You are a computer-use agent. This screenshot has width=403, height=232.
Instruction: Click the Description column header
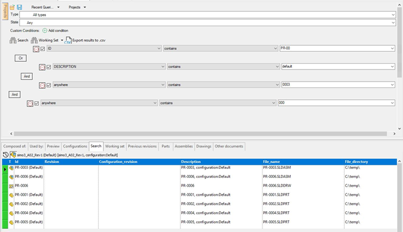pyautogui.click(x=221, y=162)
